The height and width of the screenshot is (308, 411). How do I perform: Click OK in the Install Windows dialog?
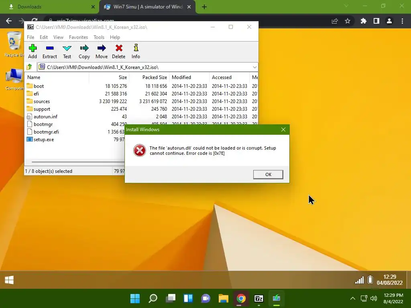(x=268, y=174)
